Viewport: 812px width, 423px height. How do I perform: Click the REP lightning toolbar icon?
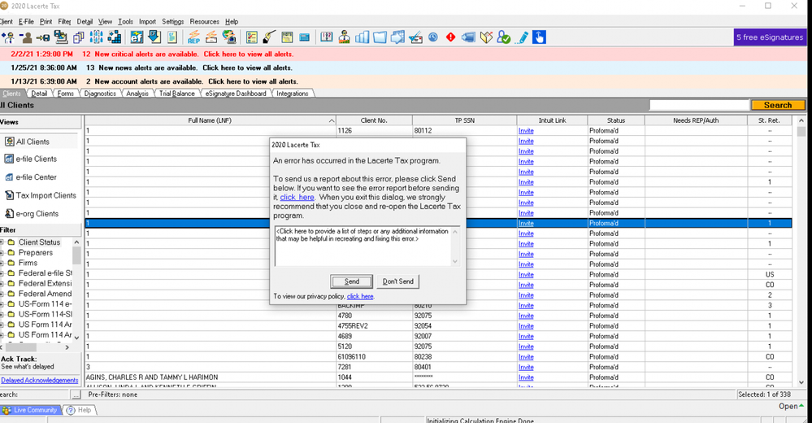point(193,37)
